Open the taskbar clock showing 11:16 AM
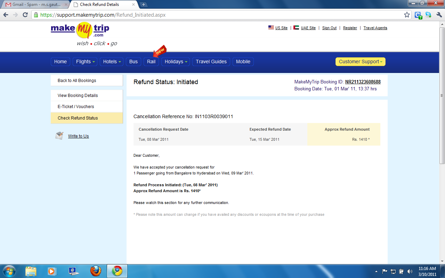 pos(427,271)
